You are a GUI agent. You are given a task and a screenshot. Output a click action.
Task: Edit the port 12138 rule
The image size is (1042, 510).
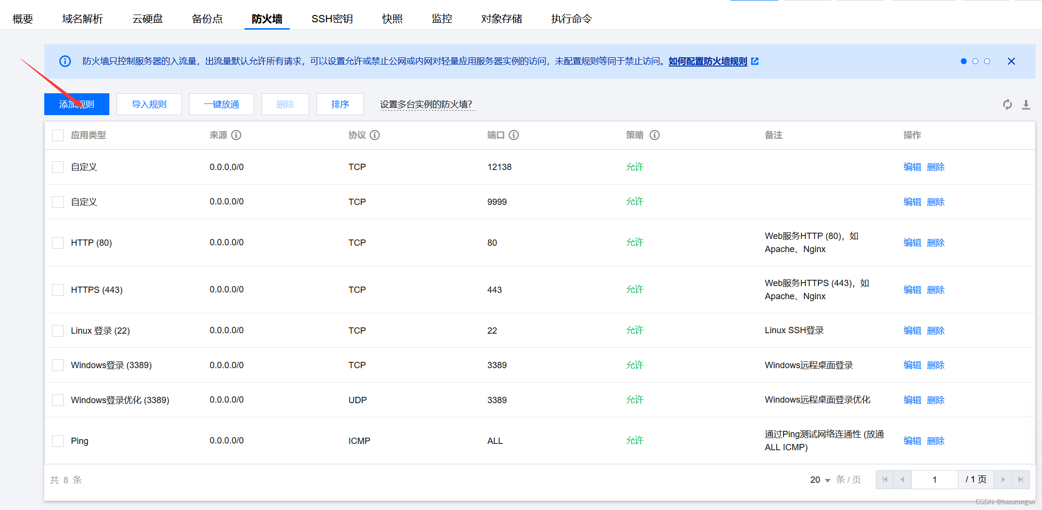pyautogui.click(x=912, y=167)
